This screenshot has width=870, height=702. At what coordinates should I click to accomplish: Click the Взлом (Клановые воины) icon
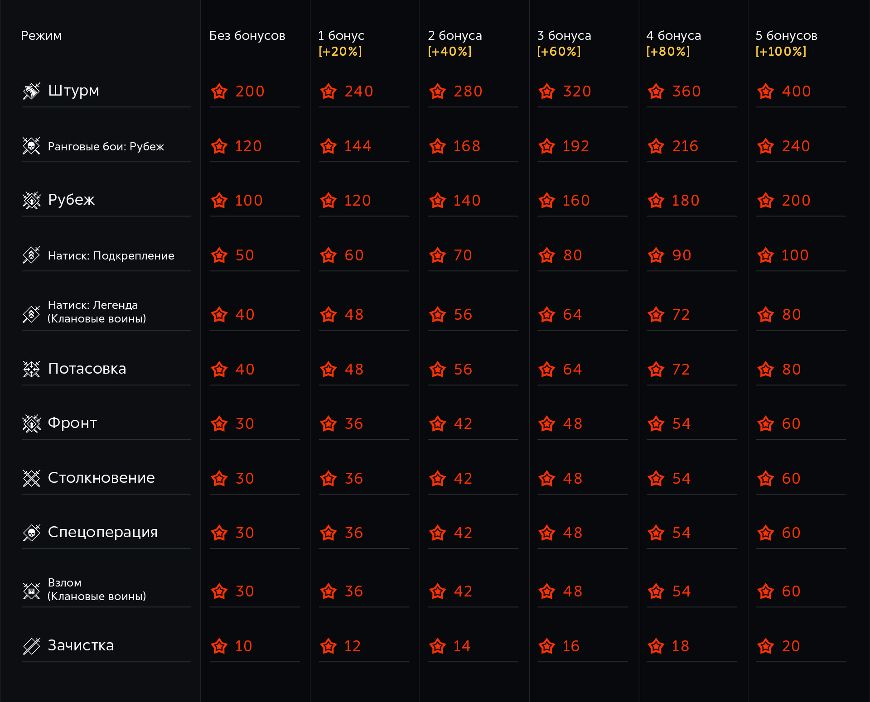[31, 591]
